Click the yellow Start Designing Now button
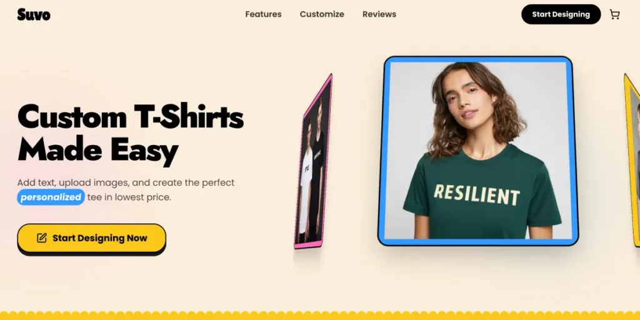 click(x=91, y=238)
